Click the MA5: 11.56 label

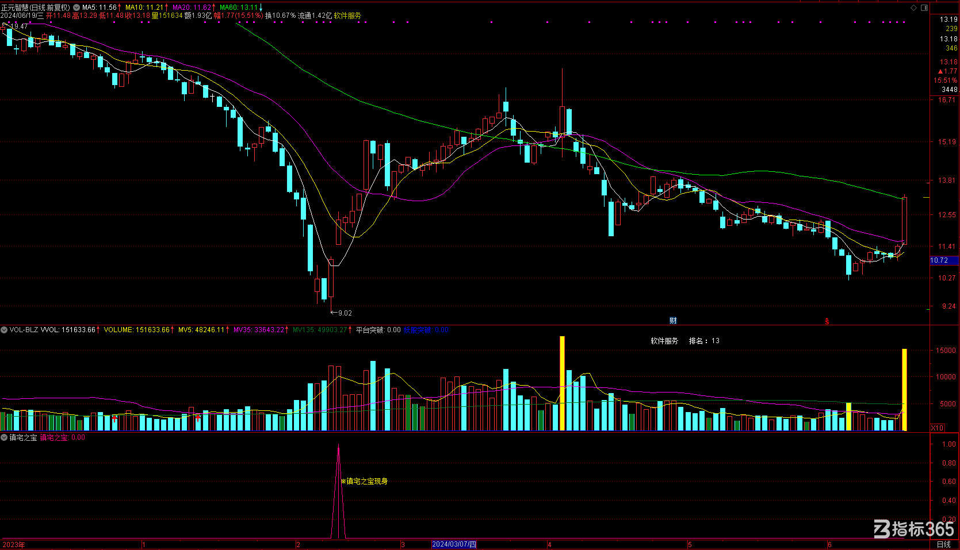pyautogui.click(x=100, y=7)
